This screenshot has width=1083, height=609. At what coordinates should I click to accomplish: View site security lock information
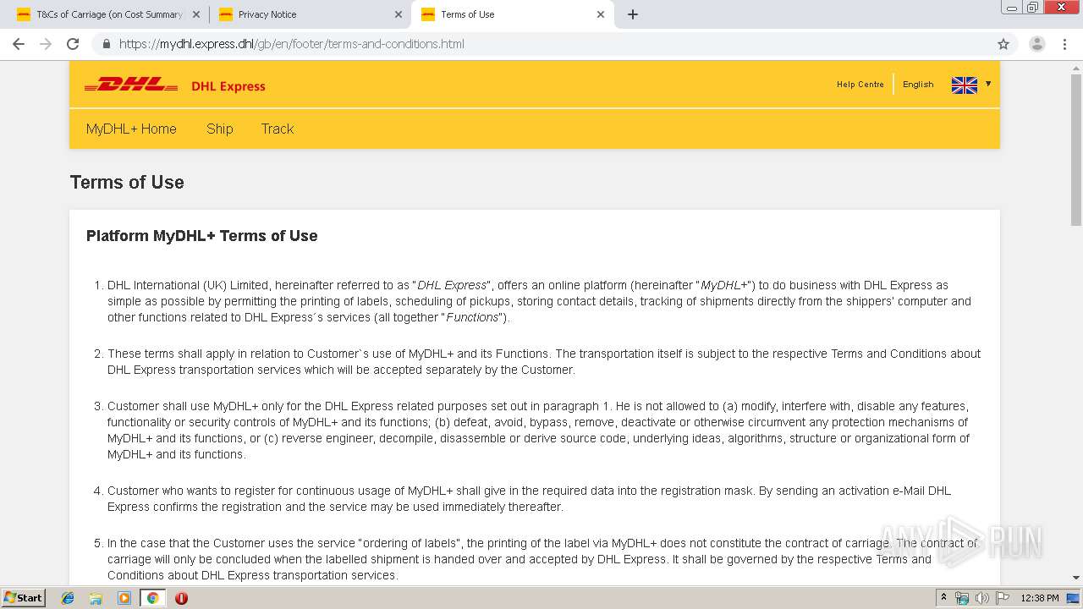(106, 44)
